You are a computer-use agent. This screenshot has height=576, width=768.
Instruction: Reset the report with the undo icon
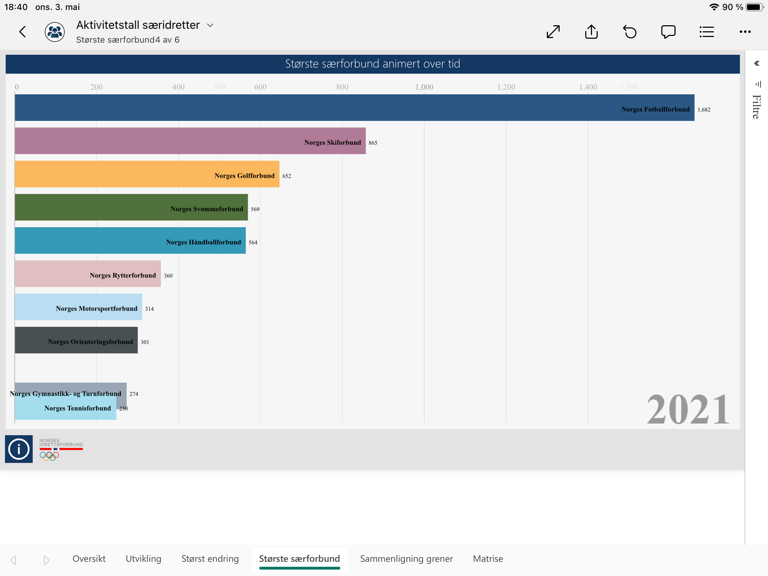tap(630, 32)
